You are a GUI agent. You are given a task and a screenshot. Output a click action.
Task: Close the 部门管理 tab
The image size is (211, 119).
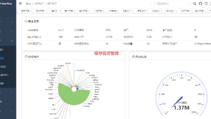coord(74,11)
